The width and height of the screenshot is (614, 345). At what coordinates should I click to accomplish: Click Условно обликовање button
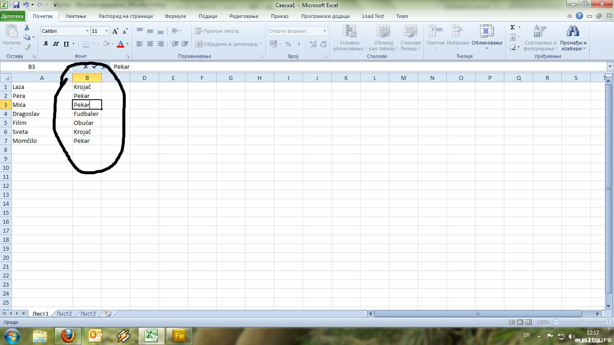click(350, 37)
